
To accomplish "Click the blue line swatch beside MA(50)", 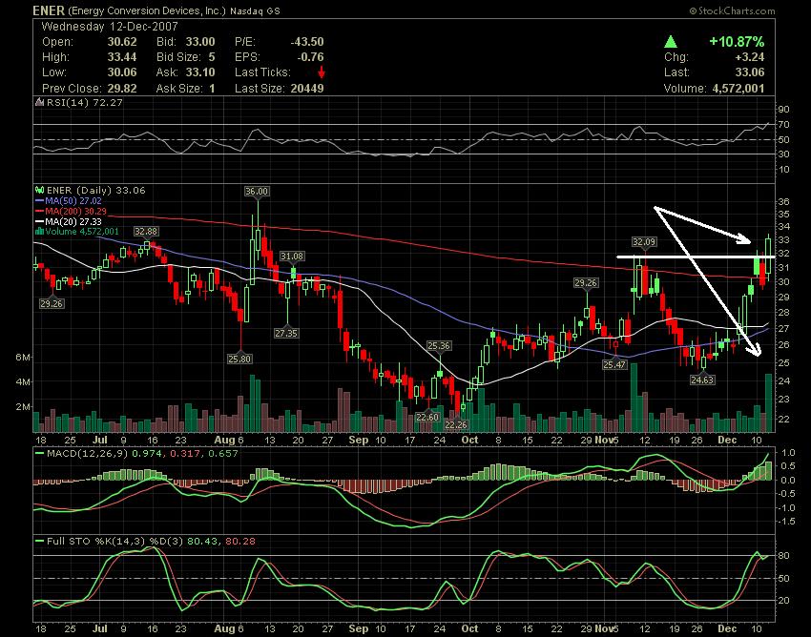I will tap(39, 200).
